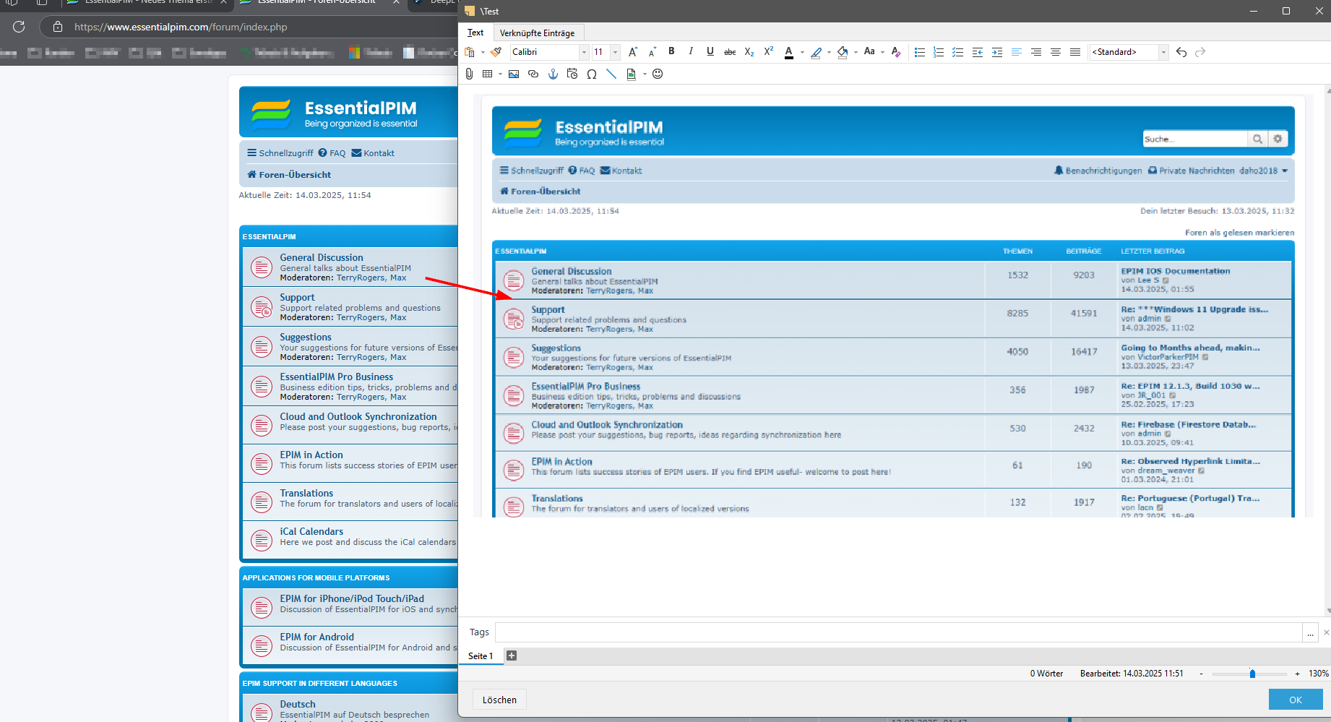Open Kontakt in the browser forum
1331x722 pixels.
[373, 153]
